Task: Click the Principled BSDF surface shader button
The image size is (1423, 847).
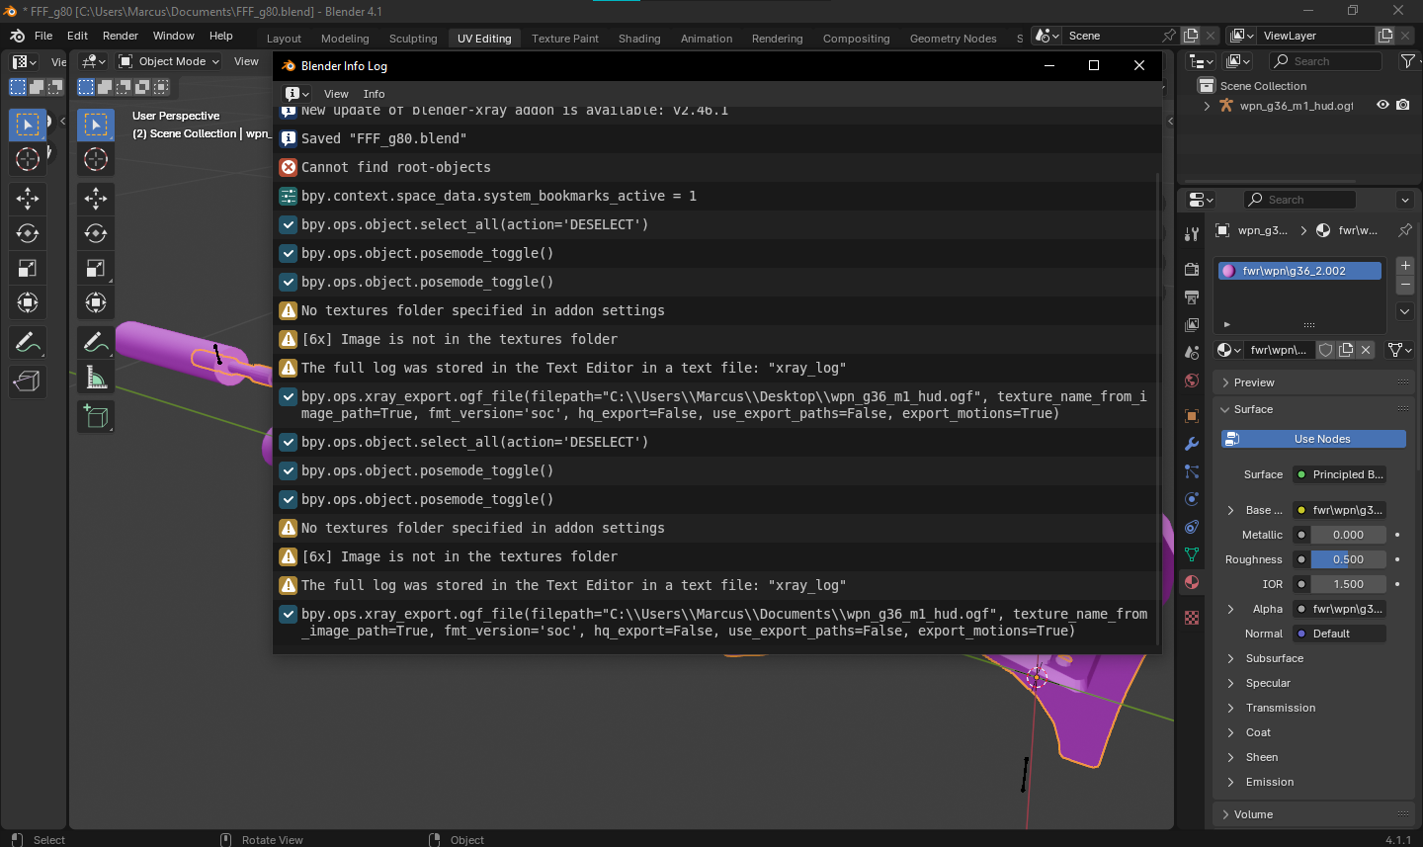Action: tap(1339, 474)
